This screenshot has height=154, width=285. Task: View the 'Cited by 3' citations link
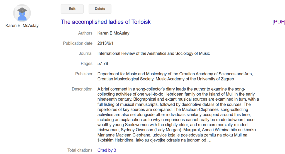[x=107, y=150]
